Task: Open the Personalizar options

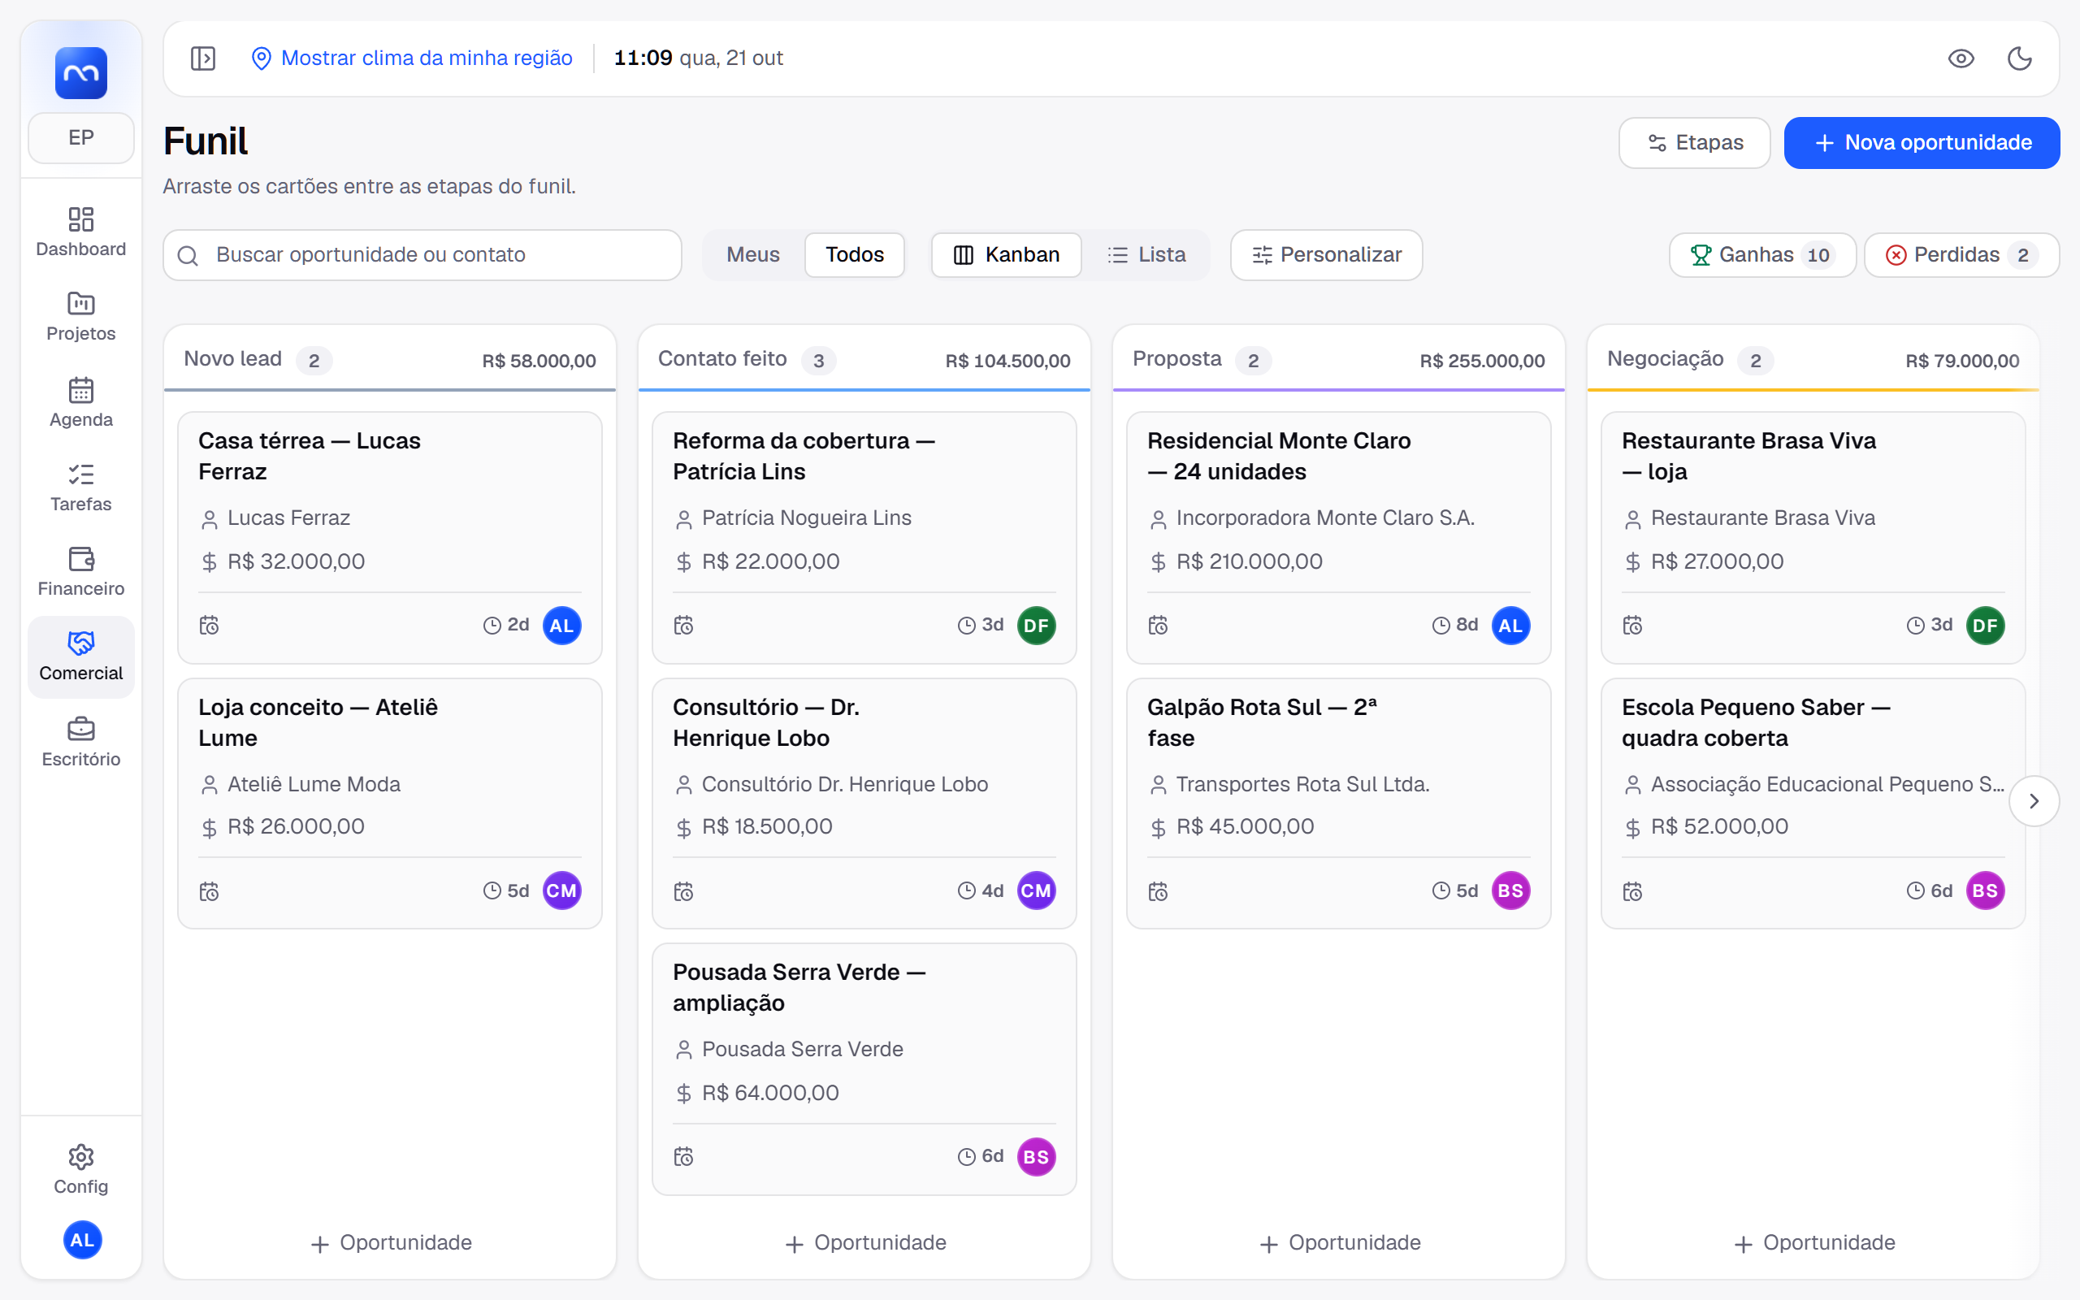Action: (1326, 254)
